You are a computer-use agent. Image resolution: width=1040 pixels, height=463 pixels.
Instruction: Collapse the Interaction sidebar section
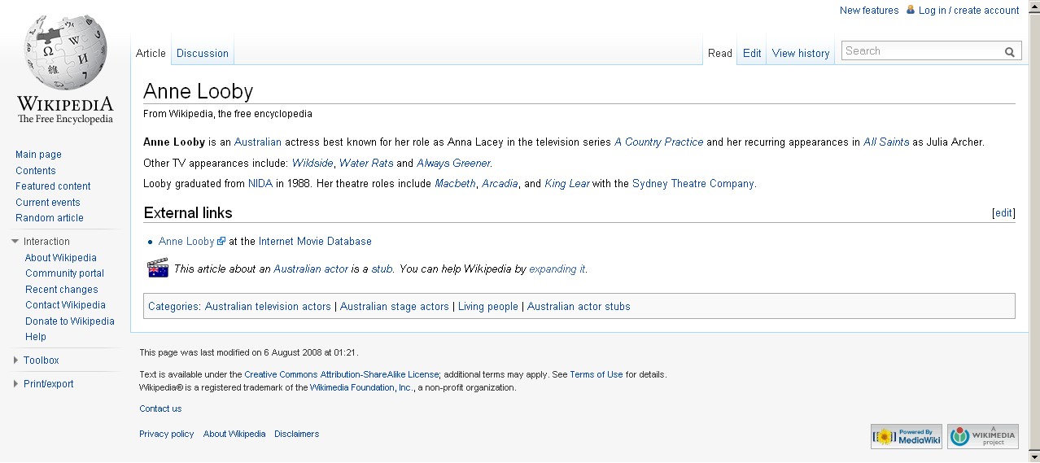tap(15, 242)
